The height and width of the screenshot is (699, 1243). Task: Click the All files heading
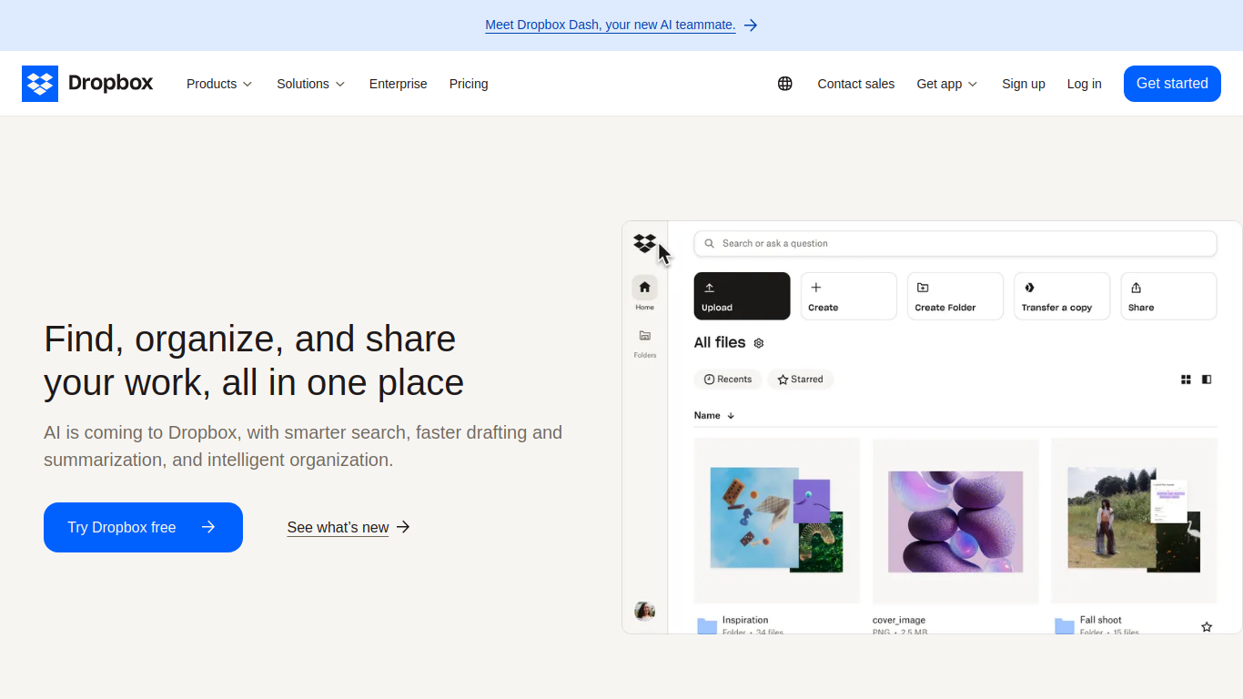(720, 343)
